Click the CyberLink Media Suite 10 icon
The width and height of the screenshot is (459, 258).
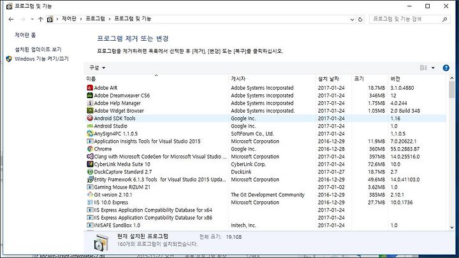[x=90, y=164]
